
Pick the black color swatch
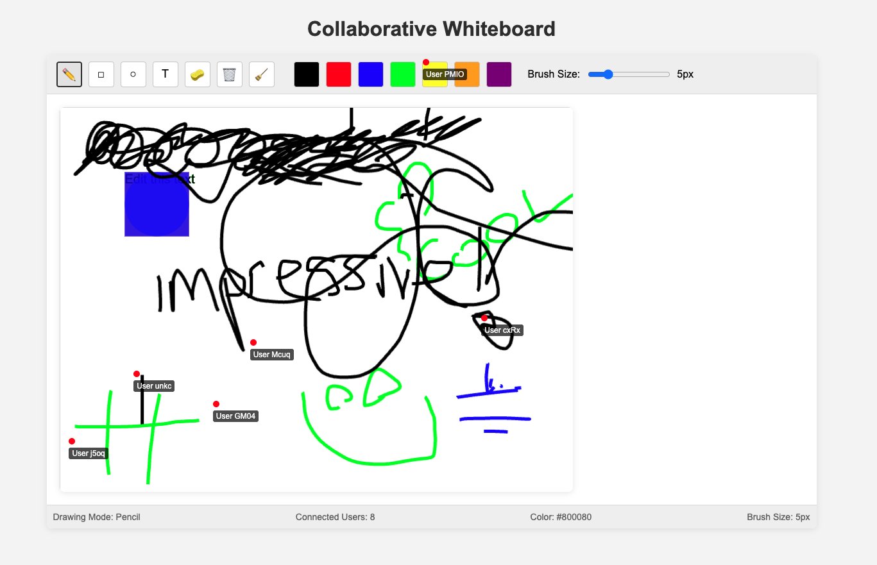tap(307, 74)
